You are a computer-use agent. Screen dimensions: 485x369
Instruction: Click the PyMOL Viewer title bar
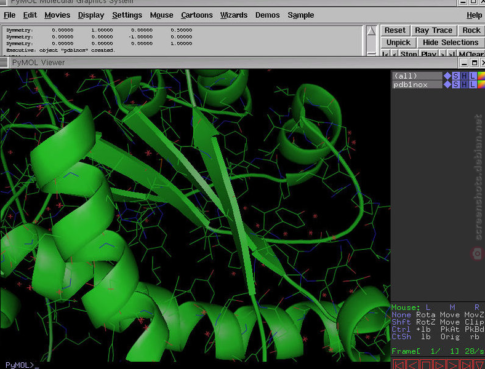[x=232, y=63]
